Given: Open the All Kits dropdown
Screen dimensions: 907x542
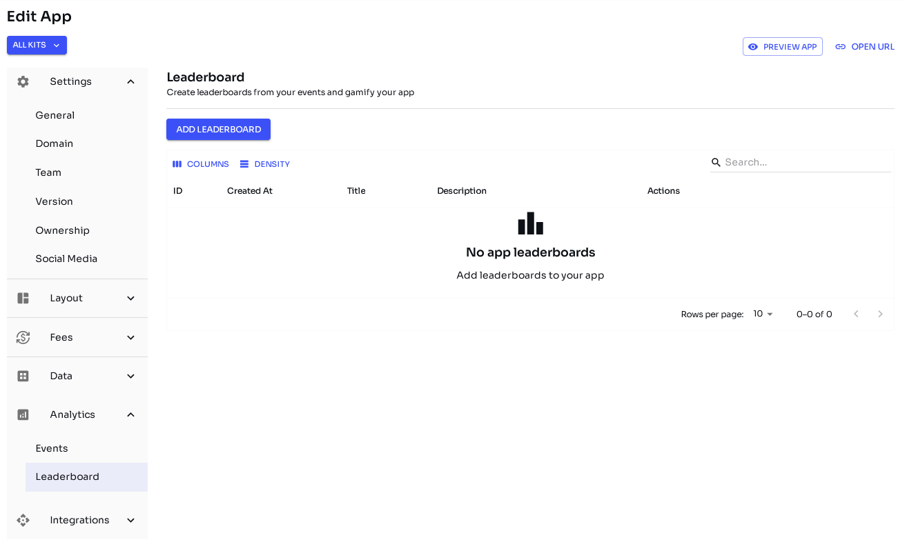Looking at the screenshot, I should point(37,46).
